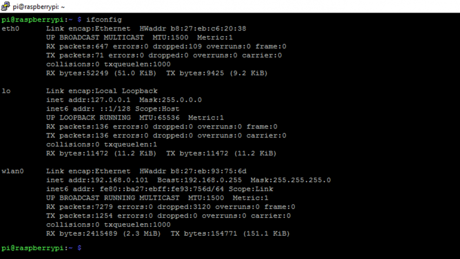
Task: Click the wlan0 interface name
Action: tap(12, 171)
